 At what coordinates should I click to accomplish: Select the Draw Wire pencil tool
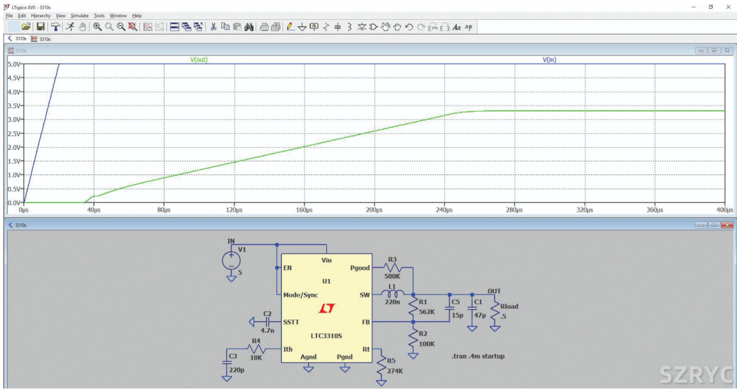tap(290, 27)
